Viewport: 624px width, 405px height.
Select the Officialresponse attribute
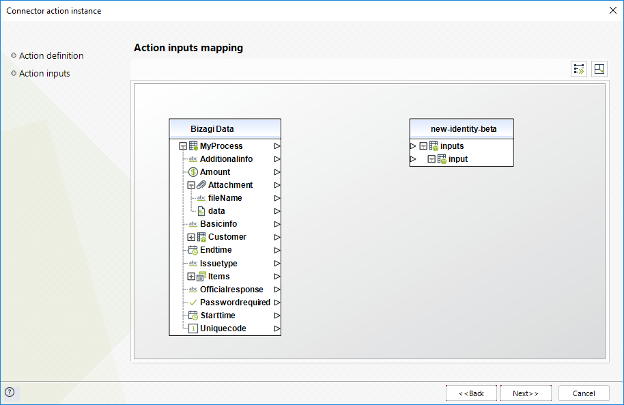(x=231, y=290)
